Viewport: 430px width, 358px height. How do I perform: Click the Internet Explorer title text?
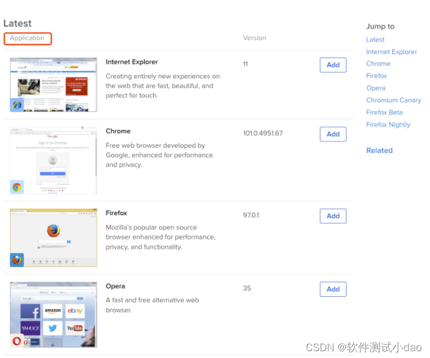coord(132,62)
